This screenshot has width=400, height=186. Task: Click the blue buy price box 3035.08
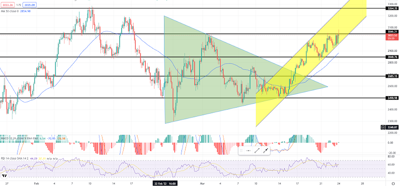[29, 4]
